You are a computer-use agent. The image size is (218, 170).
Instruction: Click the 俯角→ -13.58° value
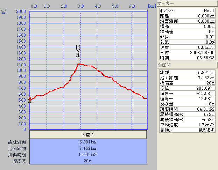pyautogui.click(x=204, y=93)
